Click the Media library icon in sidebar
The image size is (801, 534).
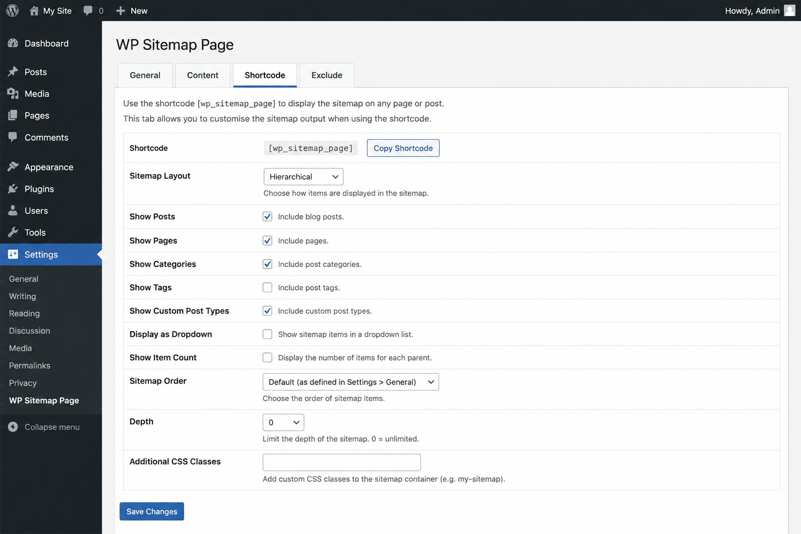pos(13,94)
